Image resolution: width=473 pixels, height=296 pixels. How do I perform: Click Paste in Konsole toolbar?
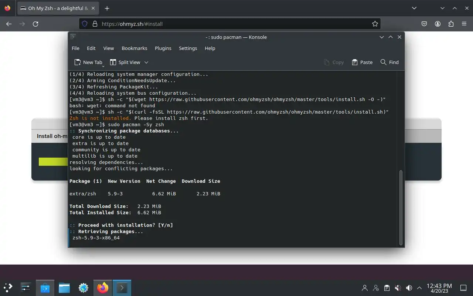[362, 62]
